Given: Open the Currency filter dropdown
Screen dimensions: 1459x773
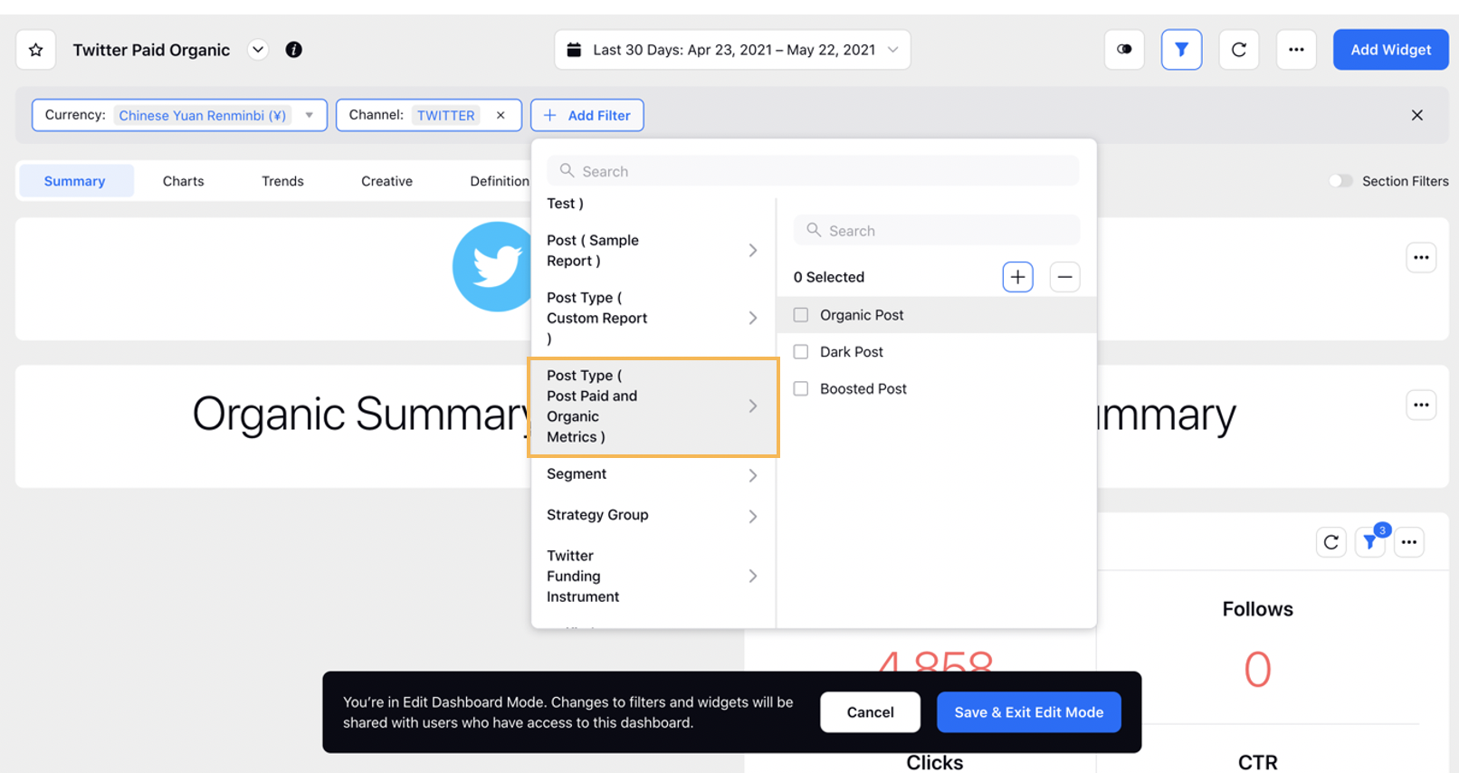Looking at the screenshot, I should pyautogui.click(x=179, y=115).
